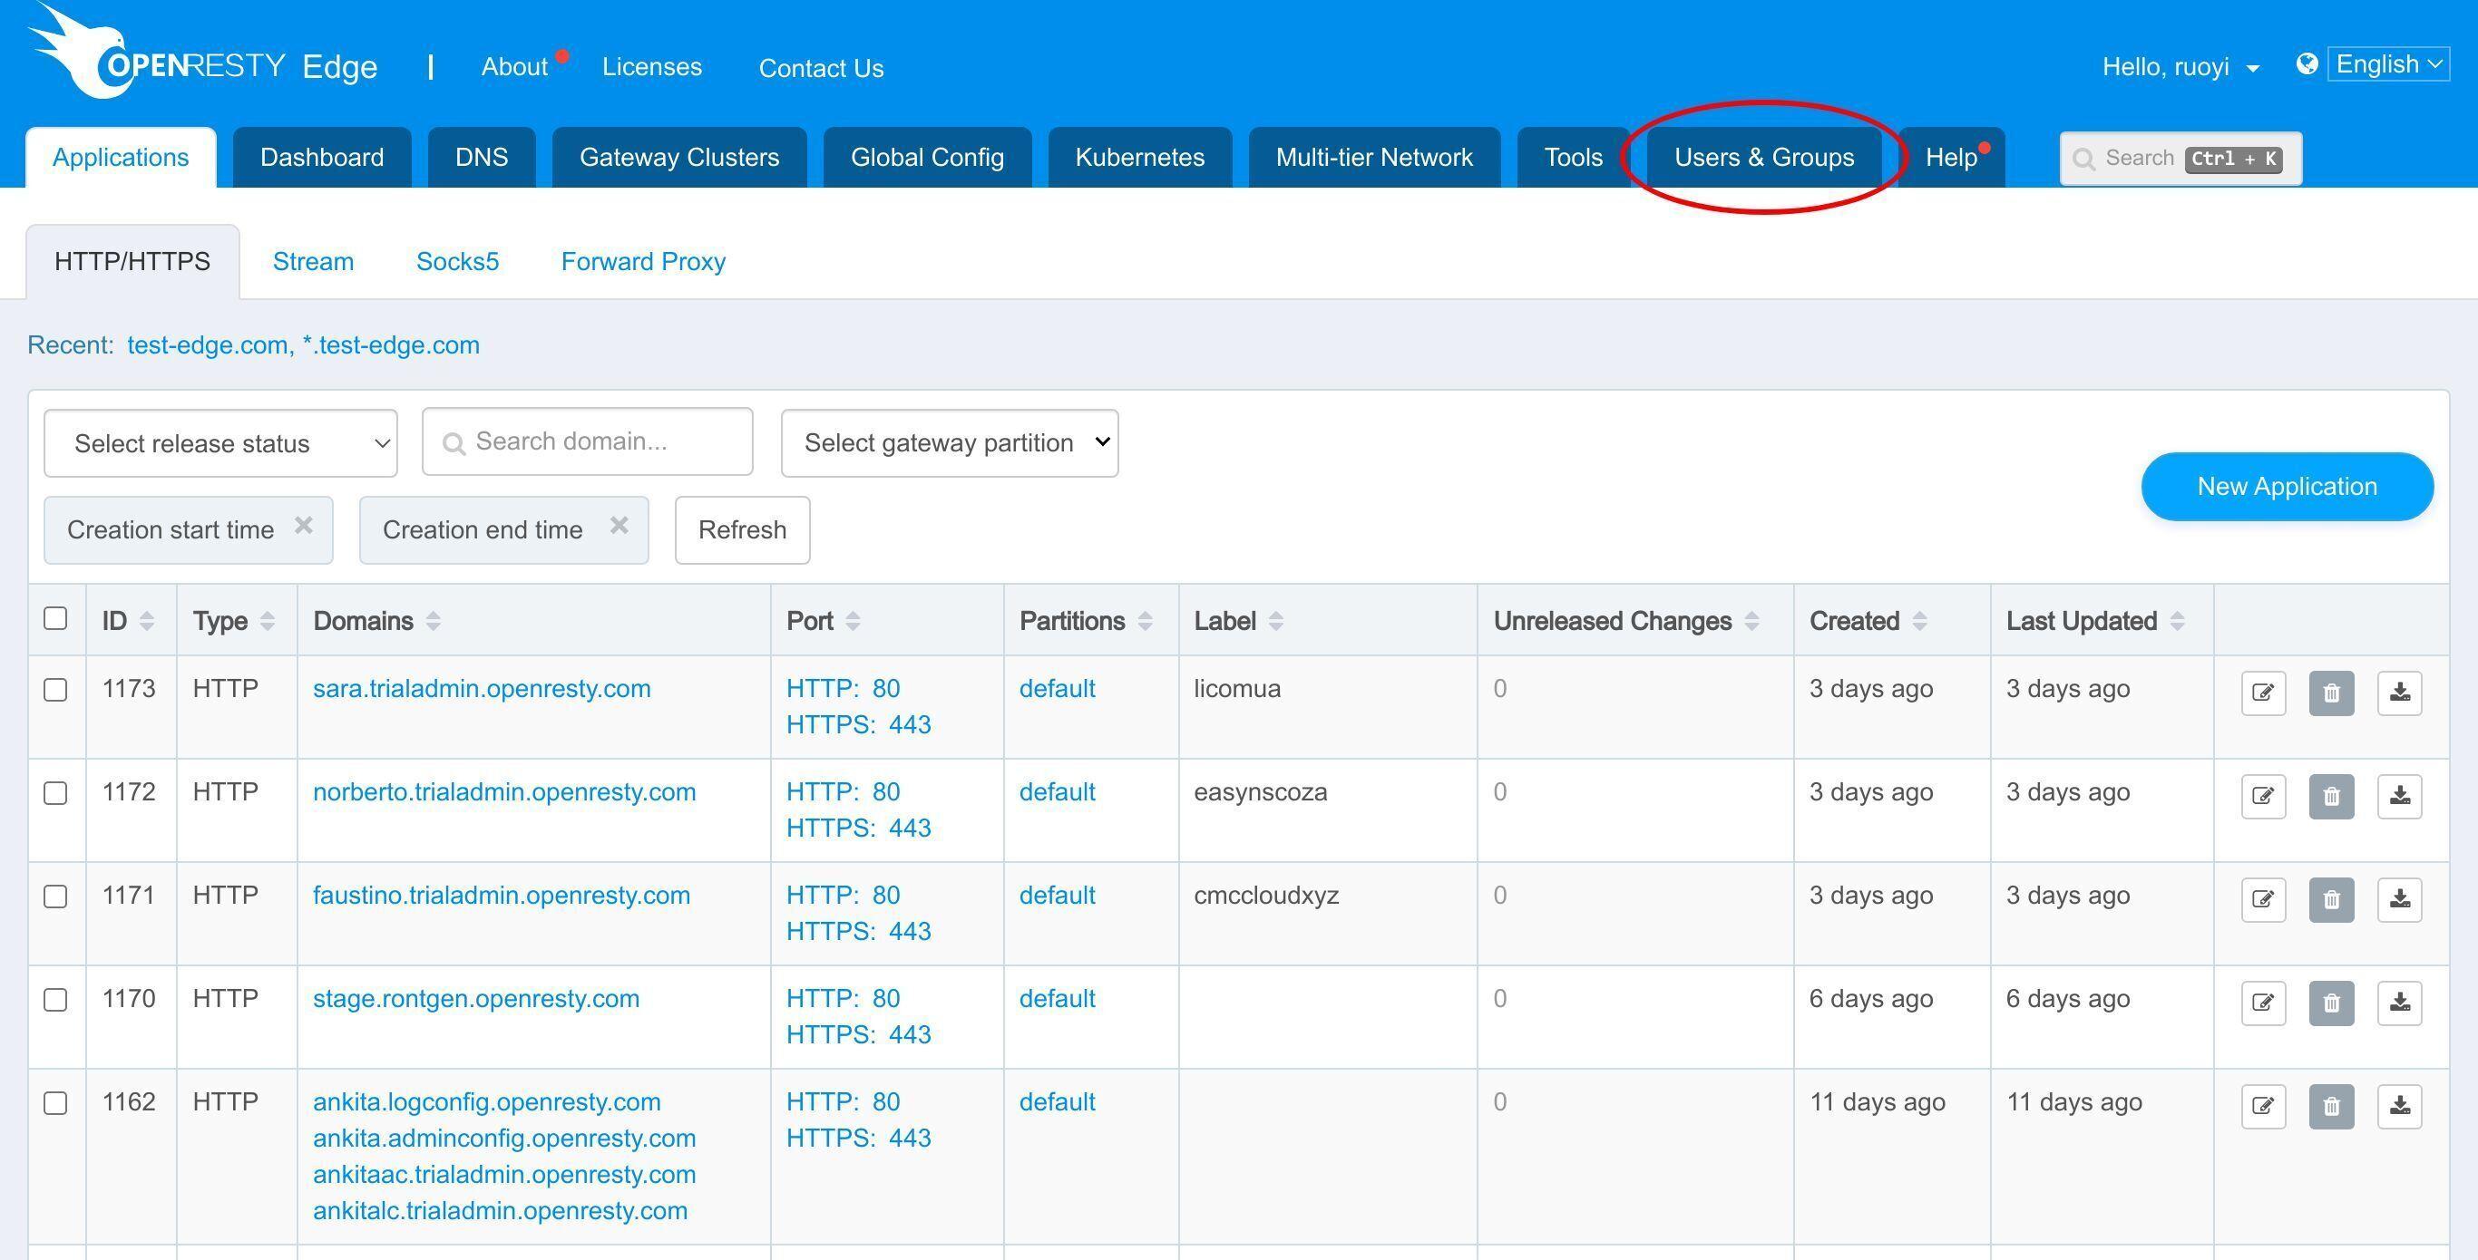Select checkbox for application 1170
Viewport: 2478px width, 1260px height.
(x=56, y=1000)
